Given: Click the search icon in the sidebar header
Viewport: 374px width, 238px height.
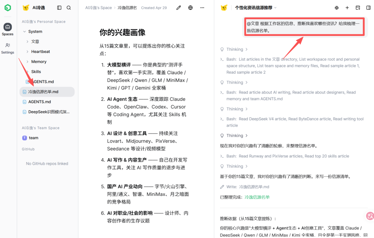Looking at the screenshot, I should [69, 8].
